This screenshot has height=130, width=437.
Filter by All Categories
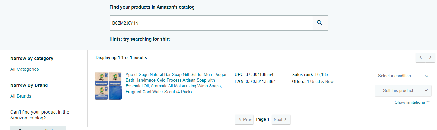[25, 69]
